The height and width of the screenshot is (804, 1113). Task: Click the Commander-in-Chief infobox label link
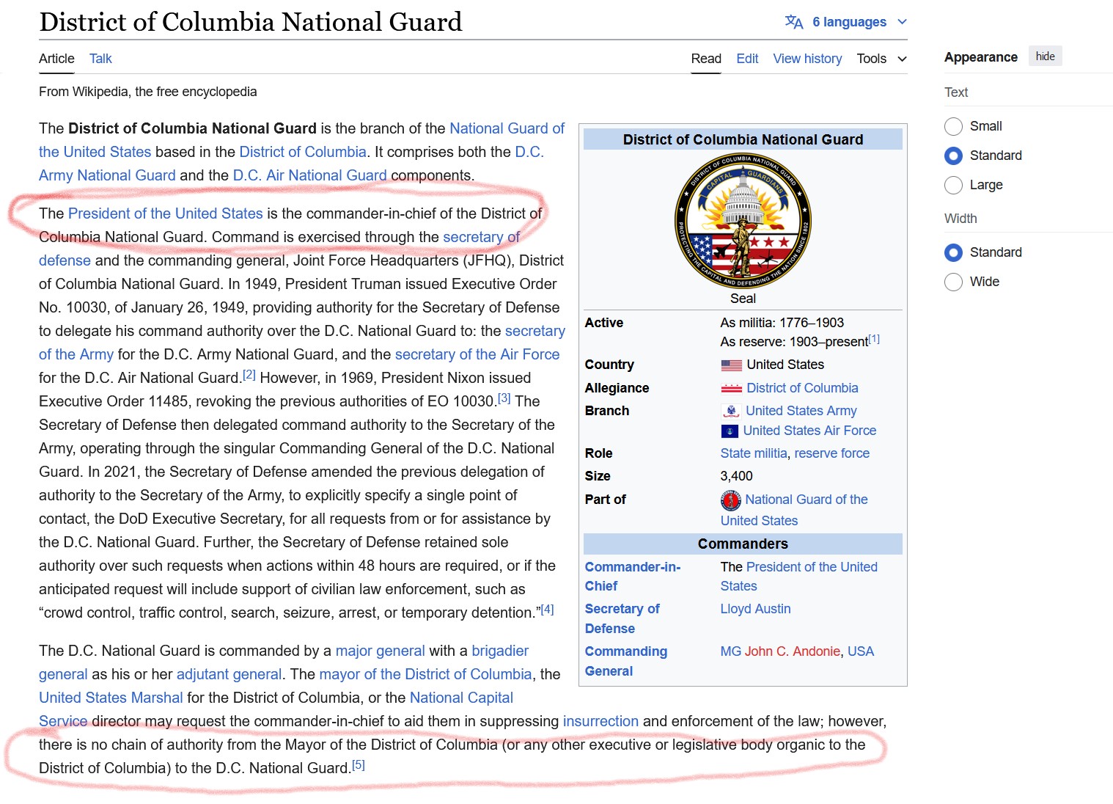coord(633,577)
